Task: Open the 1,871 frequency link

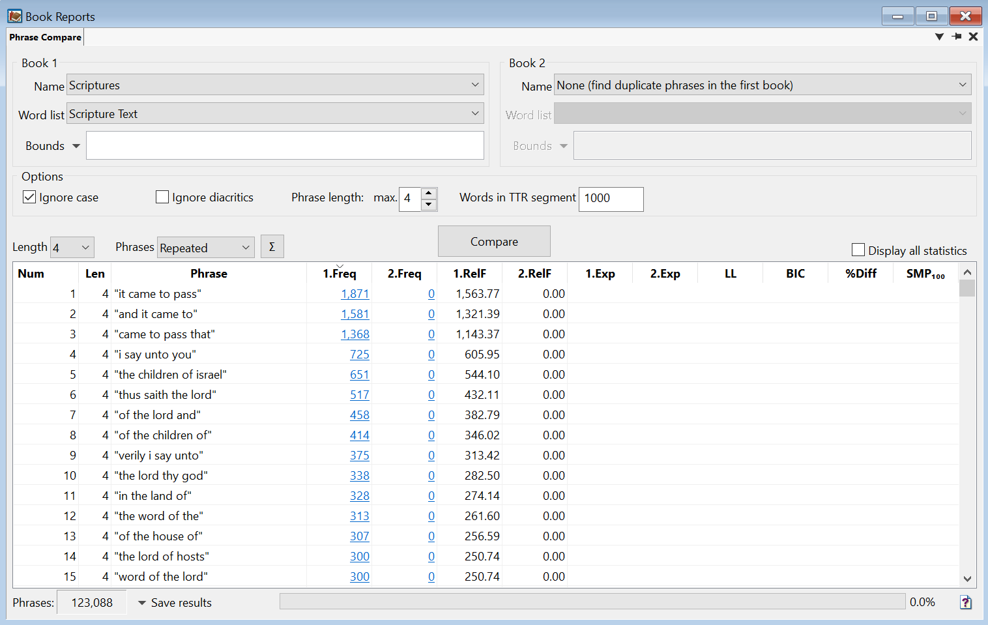Action: (x=355, y=294)
